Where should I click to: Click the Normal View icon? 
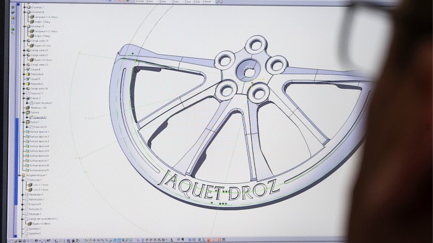click(x=111, y=241)
